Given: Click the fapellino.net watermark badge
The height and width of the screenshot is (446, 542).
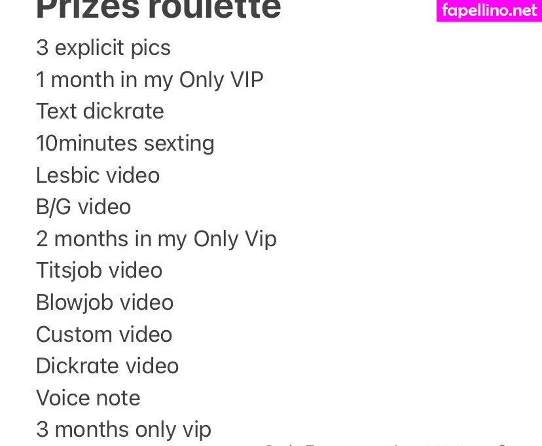Looking at the screenshot, I should pos(489,10).
